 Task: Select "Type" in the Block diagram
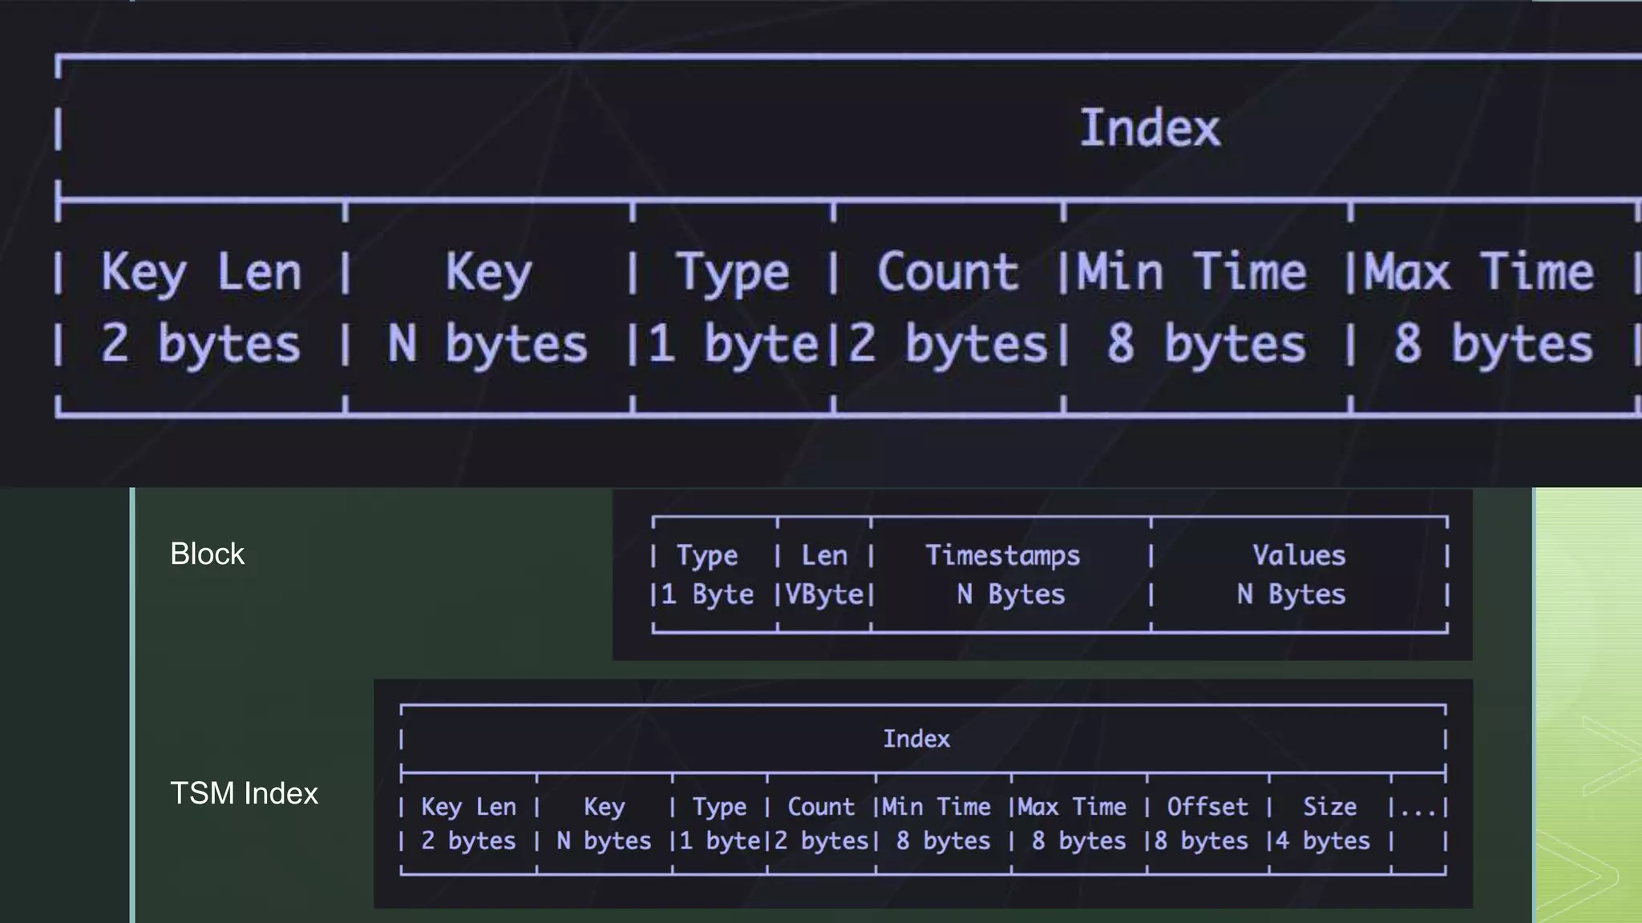706,556
